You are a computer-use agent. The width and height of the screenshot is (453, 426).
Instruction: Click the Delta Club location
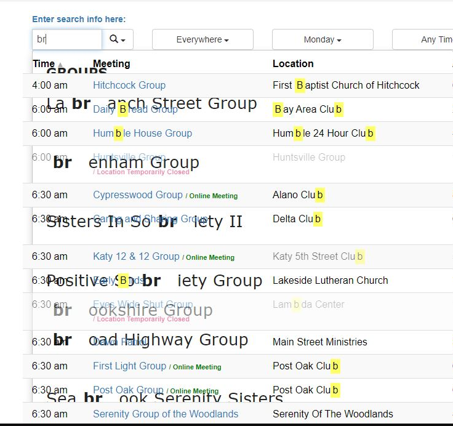297,219
